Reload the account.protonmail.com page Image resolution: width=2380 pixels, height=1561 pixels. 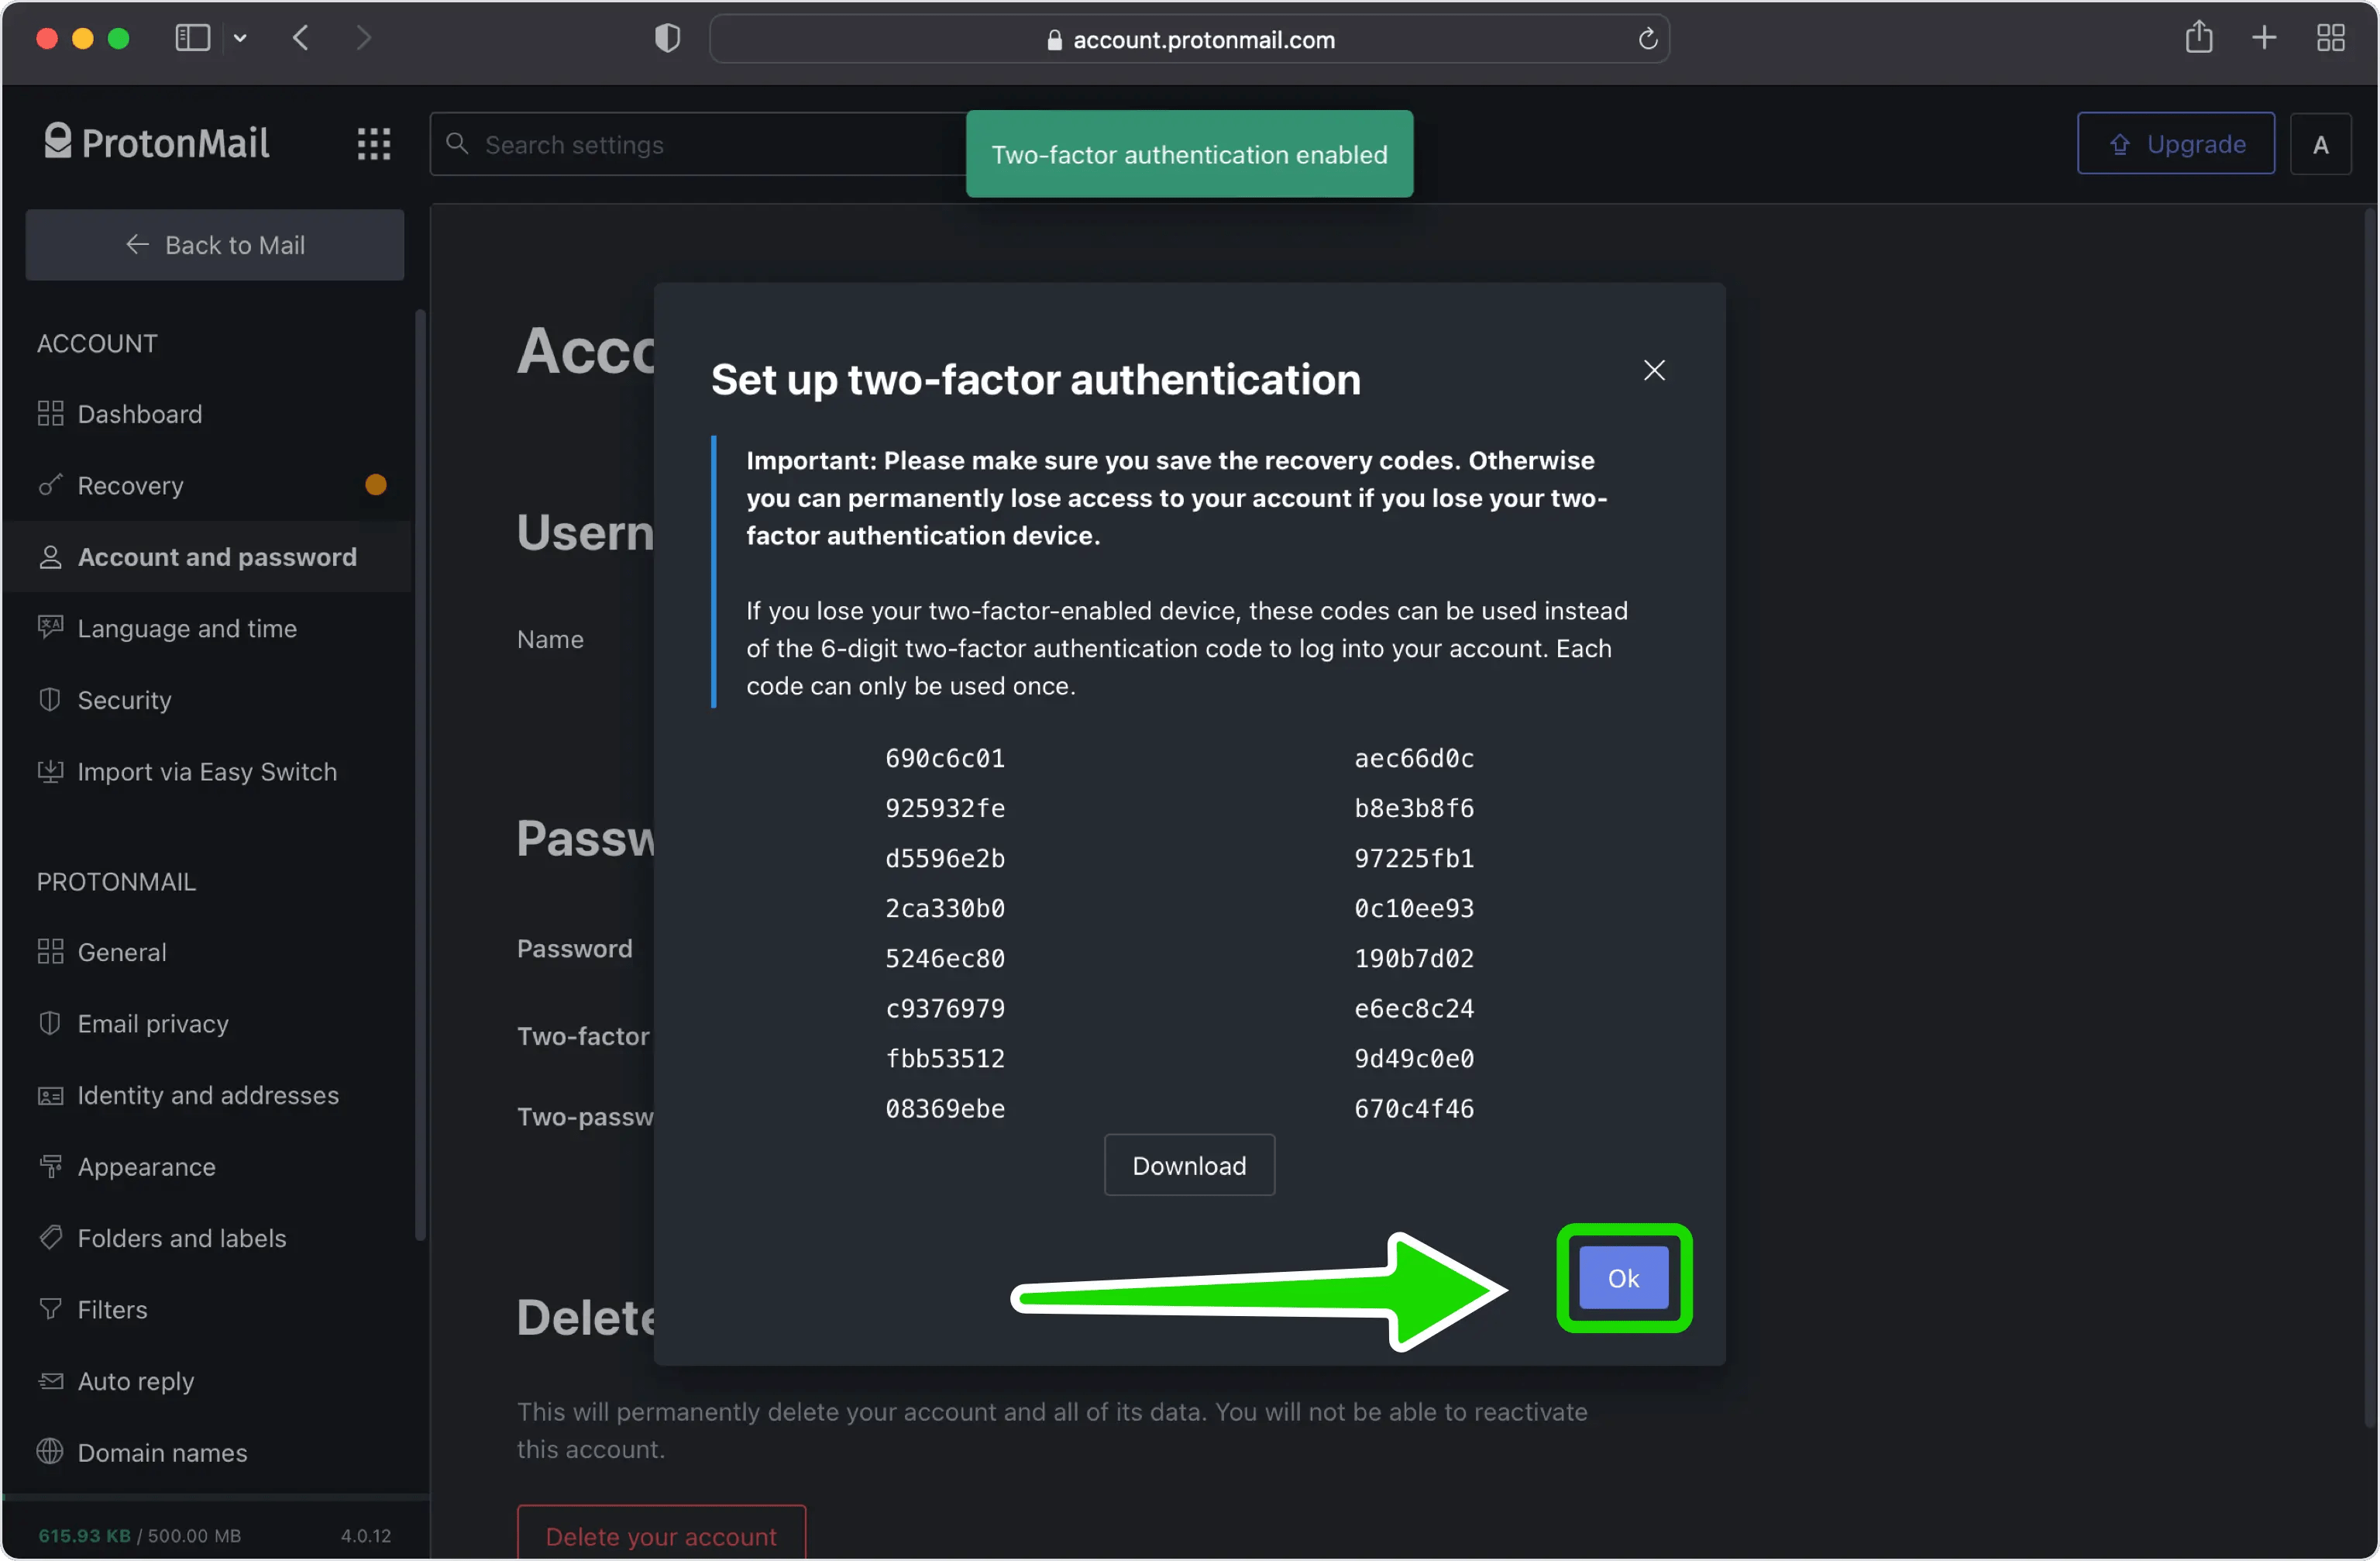1646,39
